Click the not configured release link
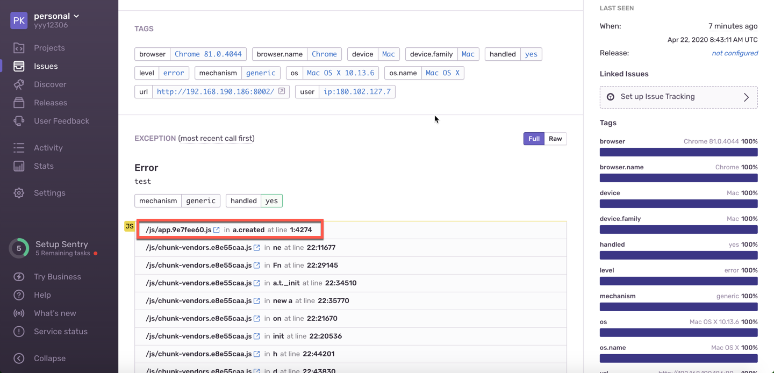 tap(735, 53)
